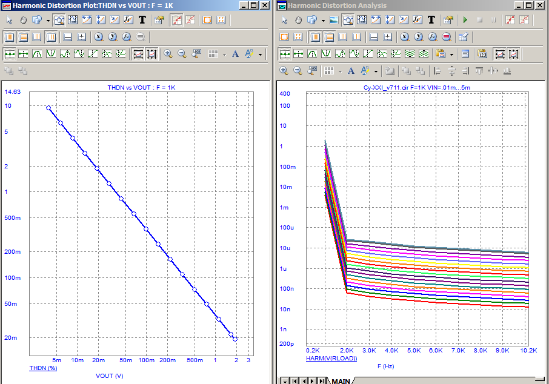Expand the clipboard paste dropdown arrow in the Analysis window

(x=452, y=54)
